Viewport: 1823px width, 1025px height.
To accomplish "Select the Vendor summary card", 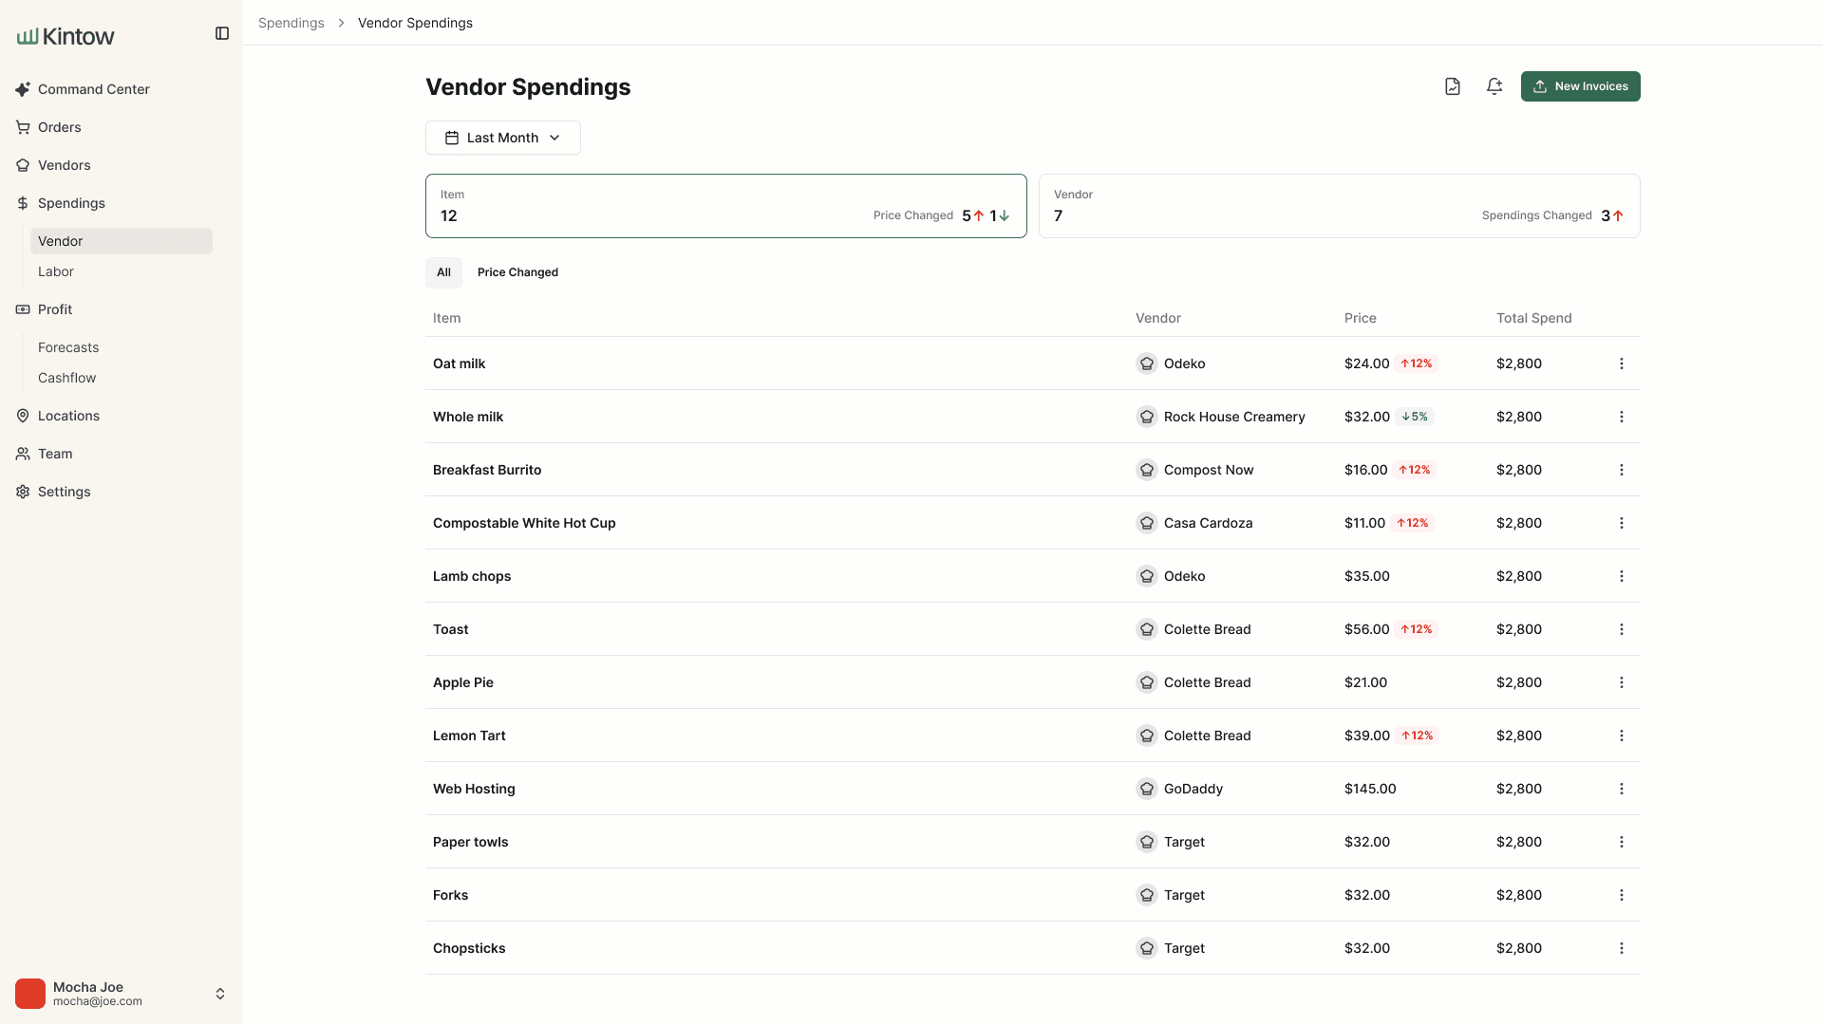I will (1339, 206).
